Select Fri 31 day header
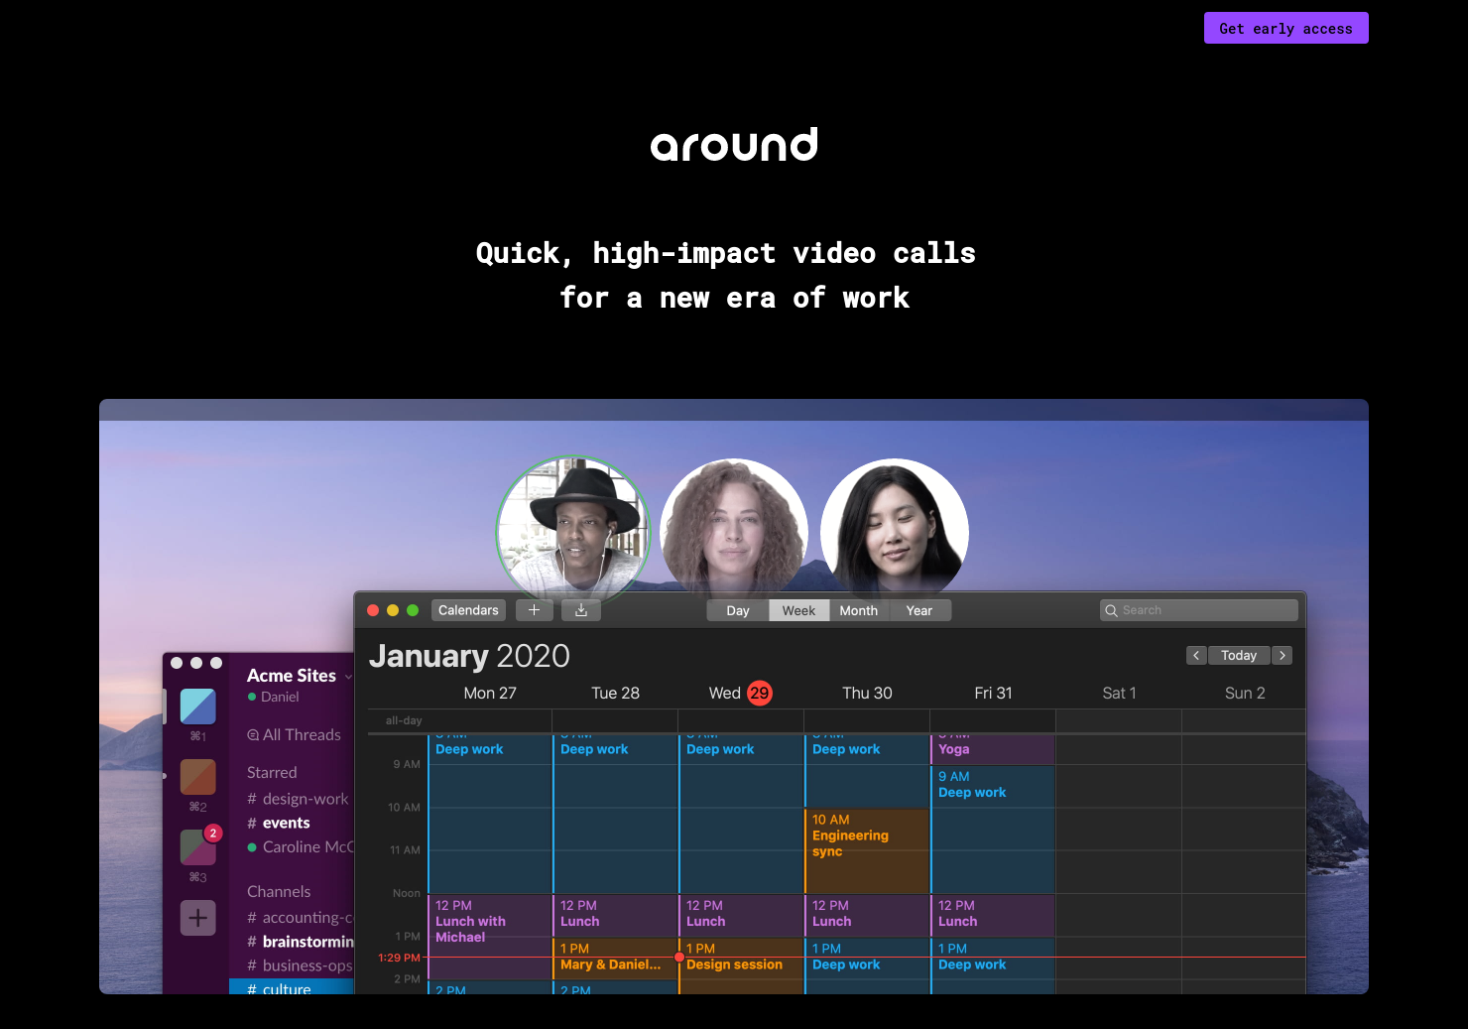 [x=993, y=693]
